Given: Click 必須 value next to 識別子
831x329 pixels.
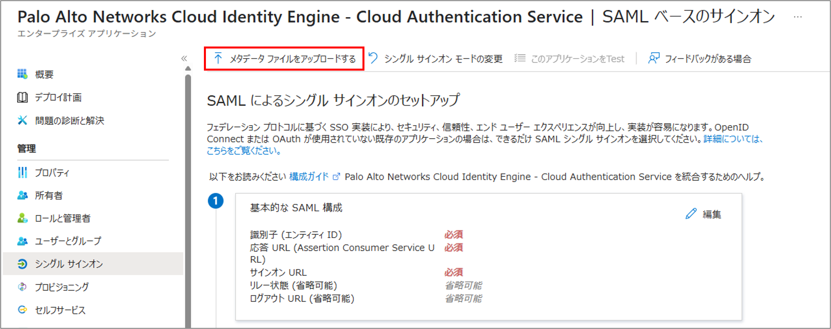Looking at the screenshot, I should click(454, 235).
